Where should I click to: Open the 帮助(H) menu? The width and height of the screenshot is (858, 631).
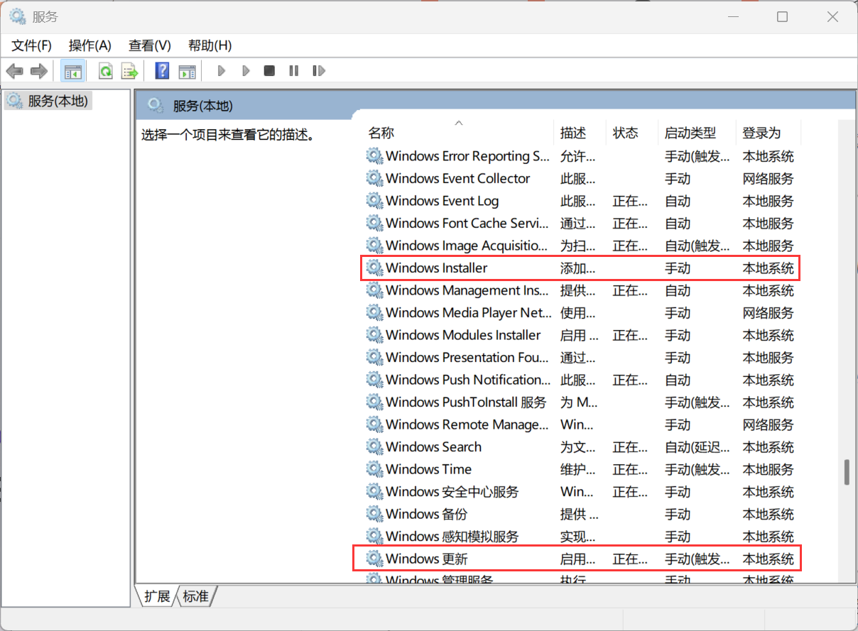tap(210, 45)
